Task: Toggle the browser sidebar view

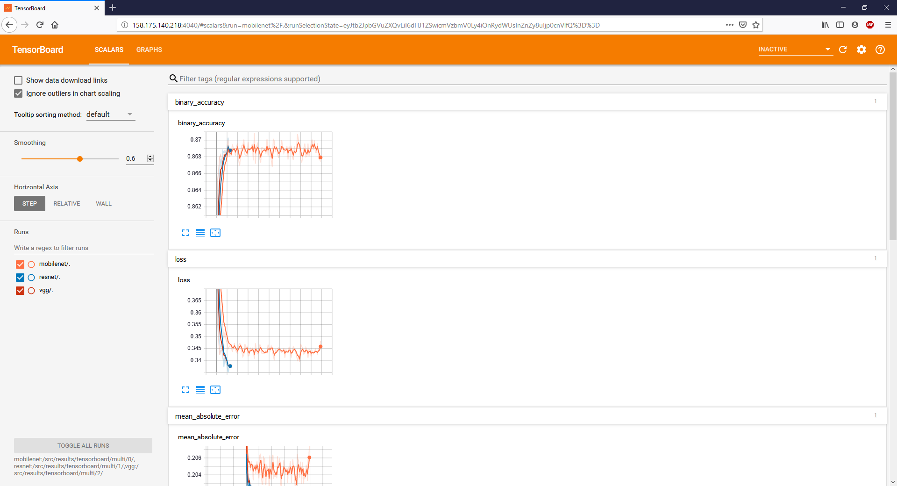Action: click(840, 25)
